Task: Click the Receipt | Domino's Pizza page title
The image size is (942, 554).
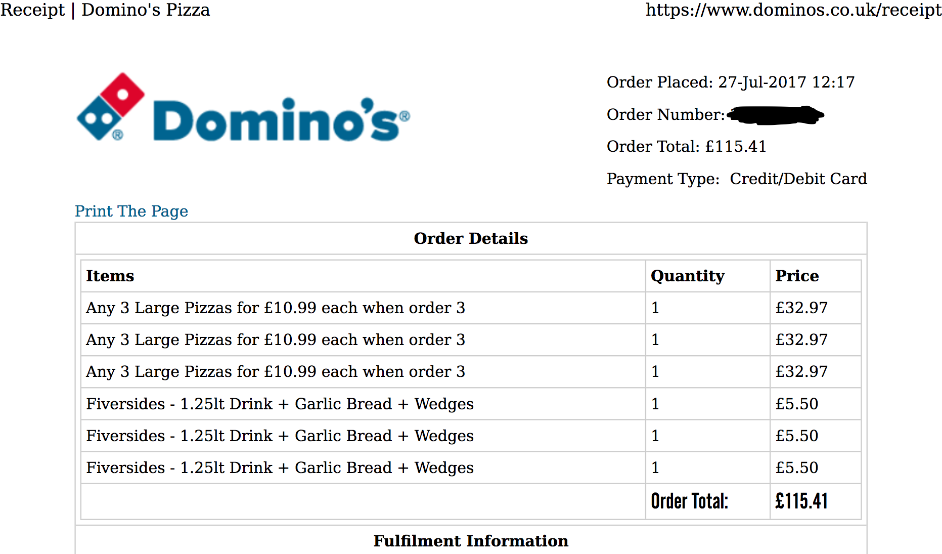Action: point(105,10)
